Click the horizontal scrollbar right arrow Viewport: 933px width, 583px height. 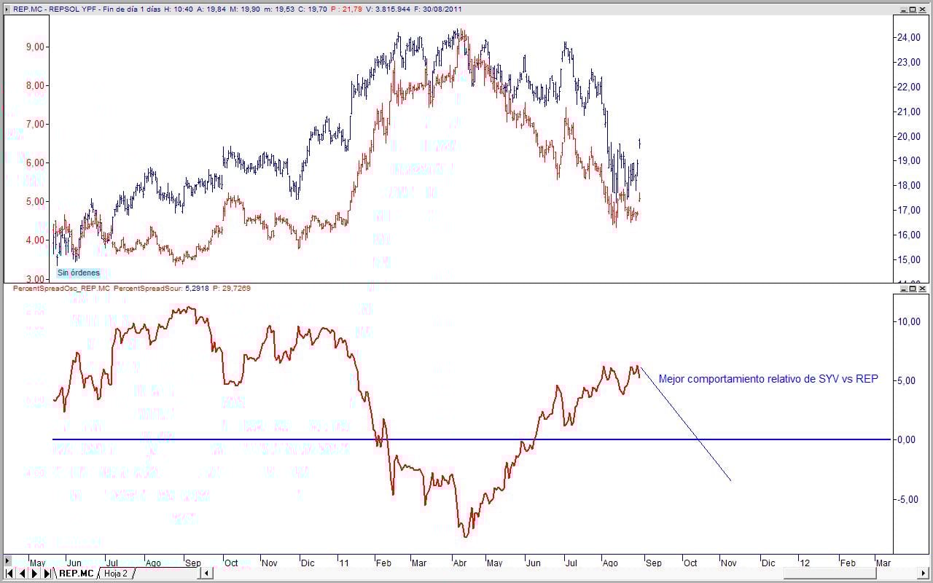[923, 573]
